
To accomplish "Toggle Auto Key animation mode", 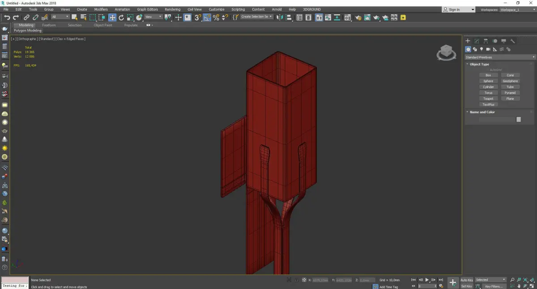I will coord(467,280).
